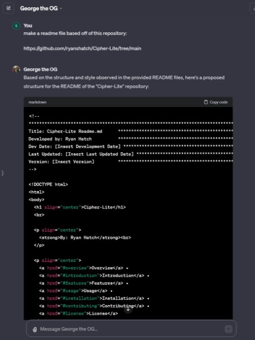Click the share icon in top-right corner
The width and height of the screenshot is (255, 340).
point(253,8)
